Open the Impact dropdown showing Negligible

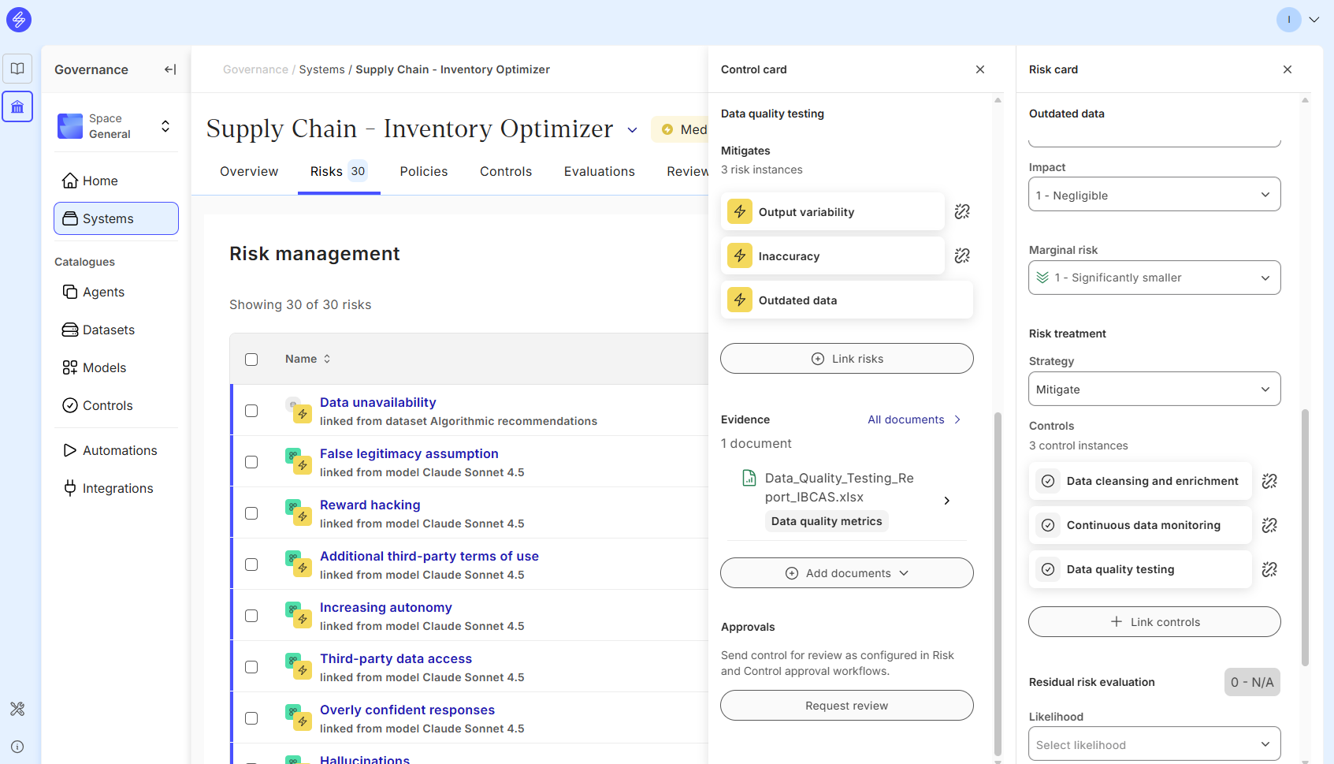click(1154, 195)
